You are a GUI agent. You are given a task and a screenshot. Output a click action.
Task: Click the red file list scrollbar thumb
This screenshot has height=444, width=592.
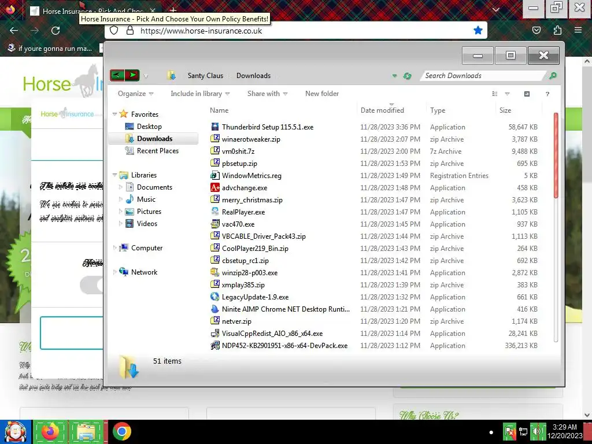click(556, 155)
